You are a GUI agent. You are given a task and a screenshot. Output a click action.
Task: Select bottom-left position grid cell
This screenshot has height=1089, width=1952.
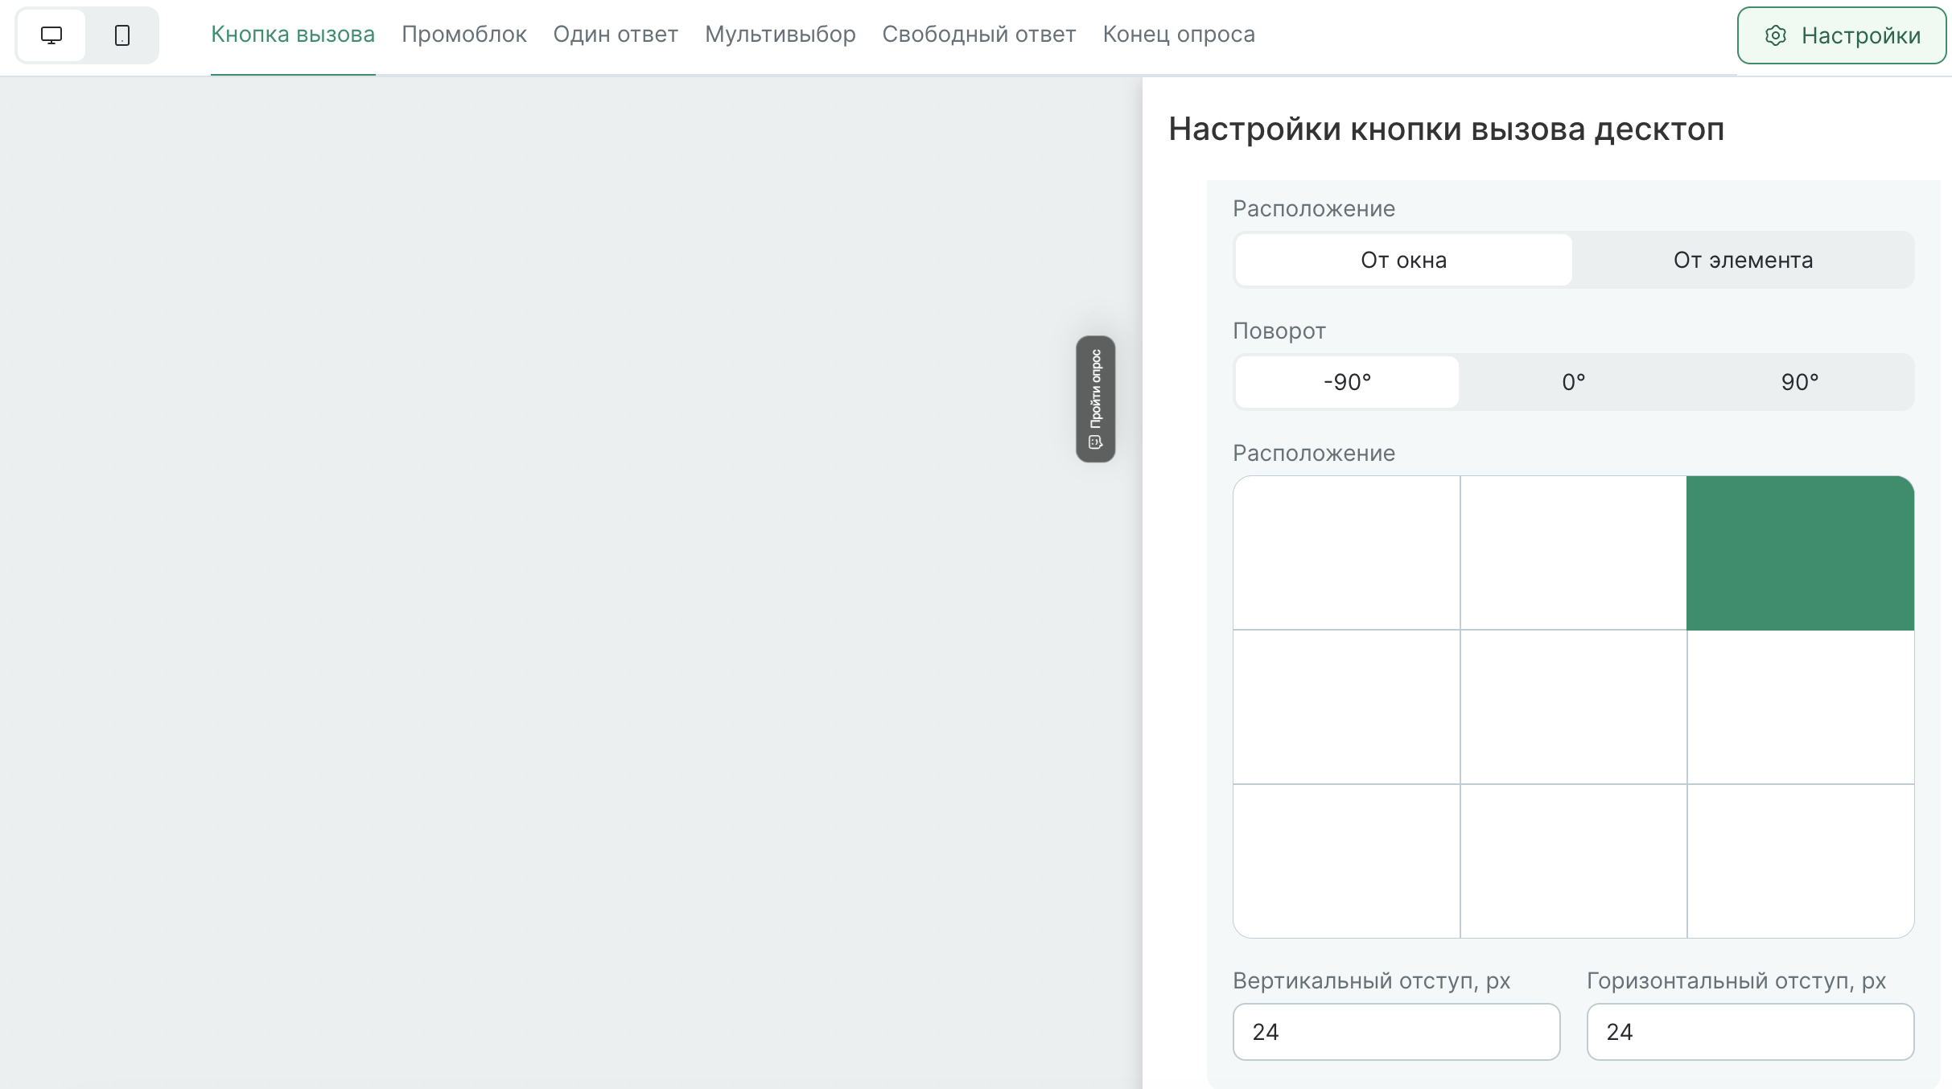pos(1346,861)
